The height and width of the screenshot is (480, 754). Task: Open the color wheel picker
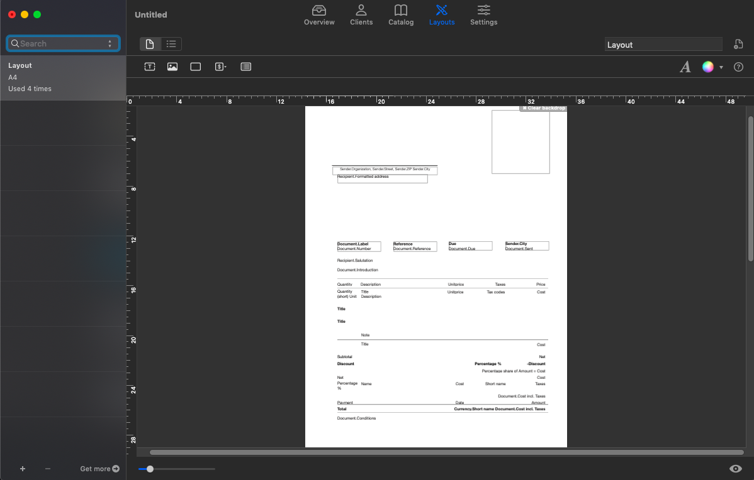click(708, 67)
